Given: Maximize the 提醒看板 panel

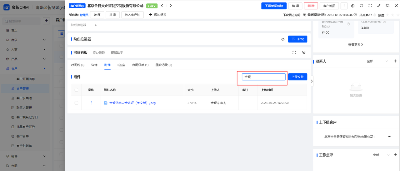Looking at the screenshot, I should pos(294,53).
